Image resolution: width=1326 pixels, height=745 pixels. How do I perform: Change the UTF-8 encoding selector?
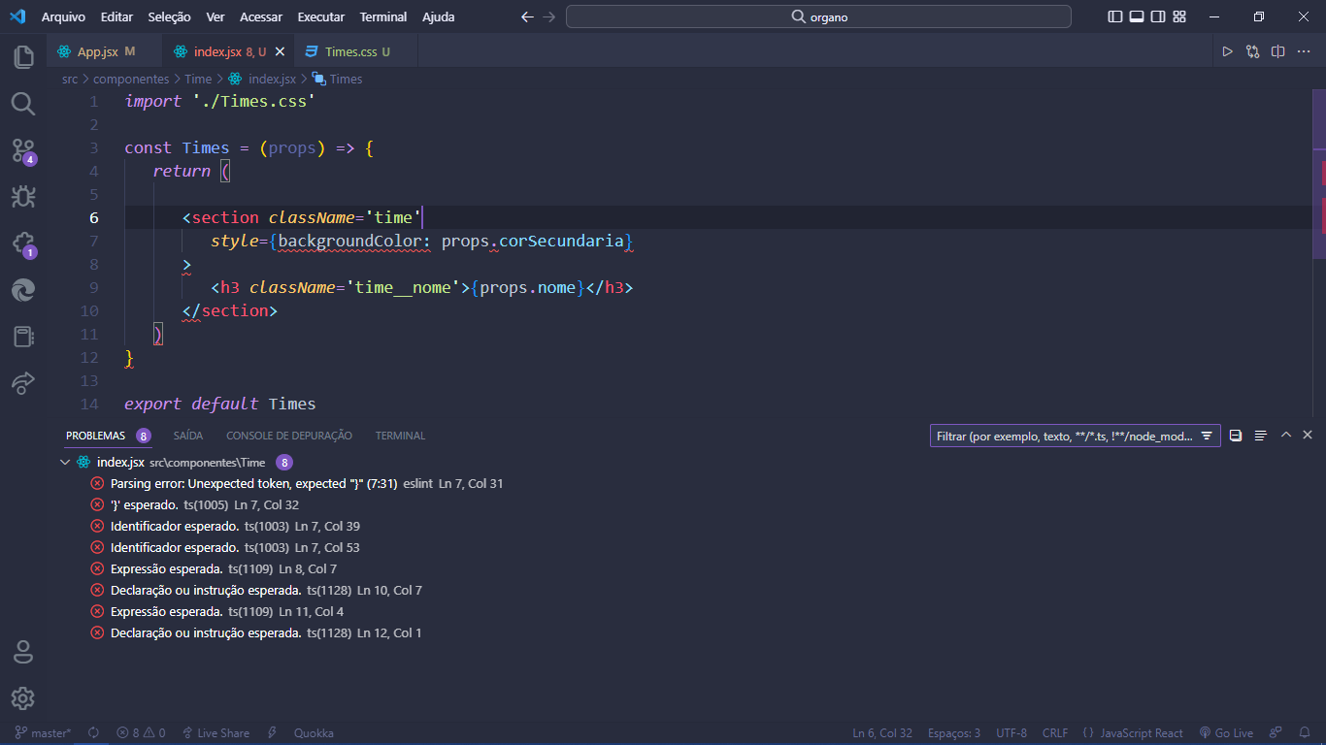(1011, 733)
